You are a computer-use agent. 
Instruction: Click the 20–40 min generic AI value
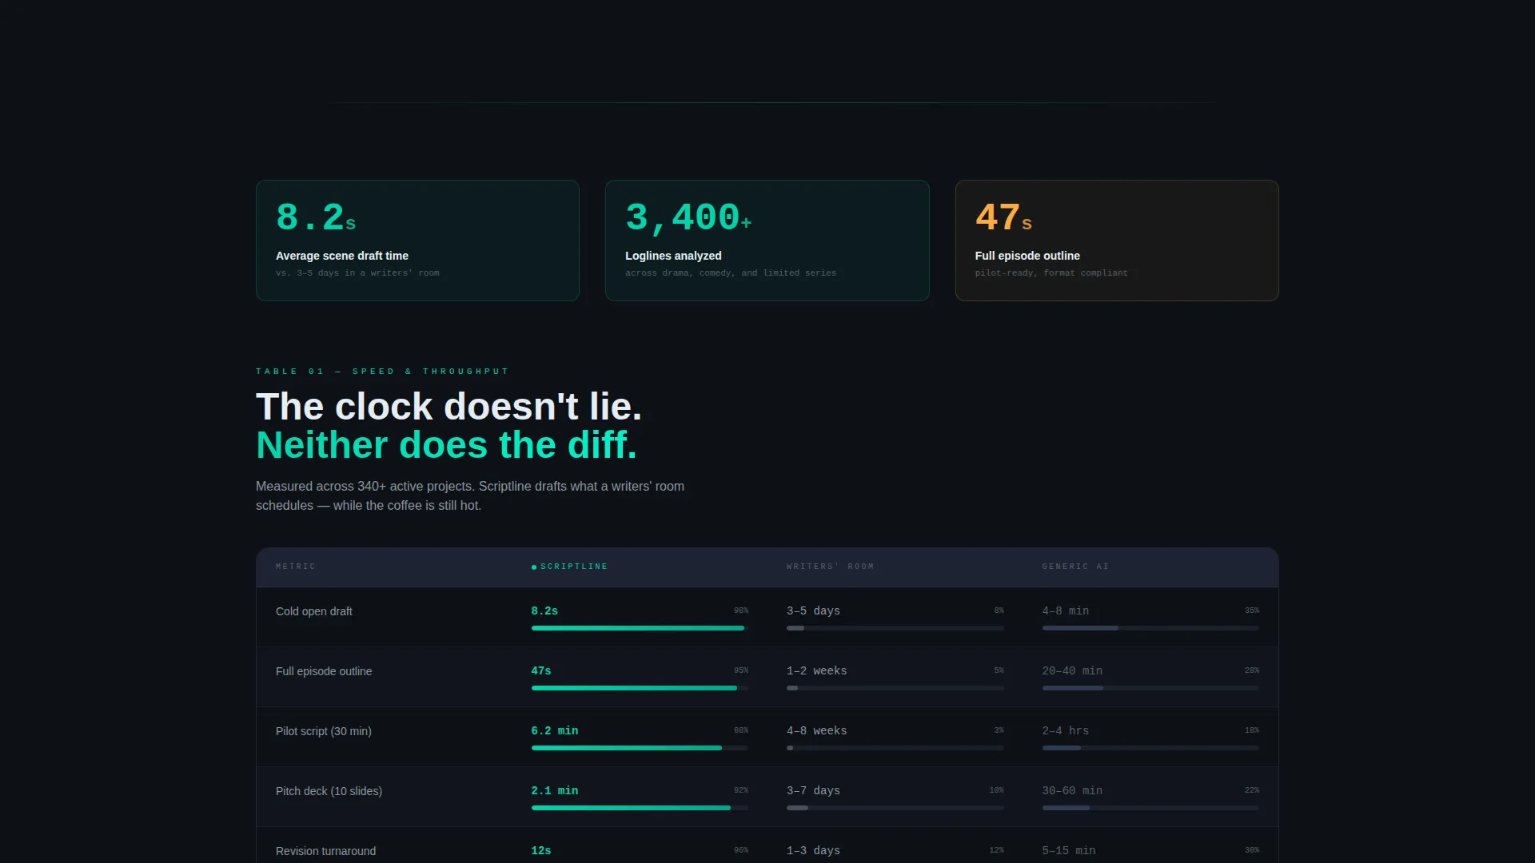tap(1072, 670)
